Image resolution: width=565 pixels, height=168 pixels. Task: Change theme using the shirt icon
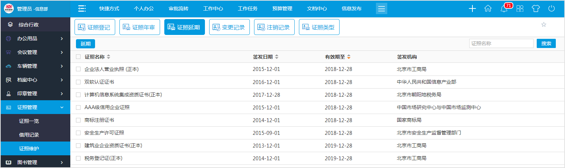[x=536, y=8]
